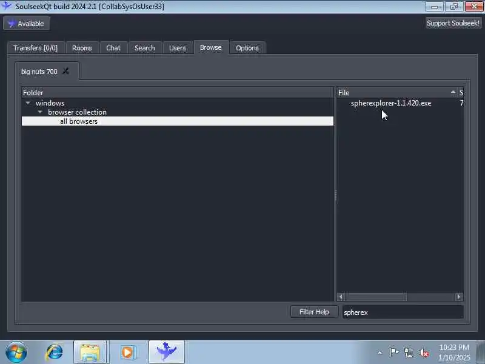The width and height of the screenshot is (485, 364).
Task: Click the file list scroll left arrow
Action: click(x=341, y=297)
